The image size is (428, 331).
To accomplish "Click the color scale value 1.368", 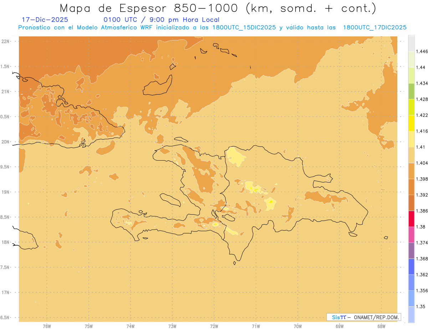I will coord(423,259).
